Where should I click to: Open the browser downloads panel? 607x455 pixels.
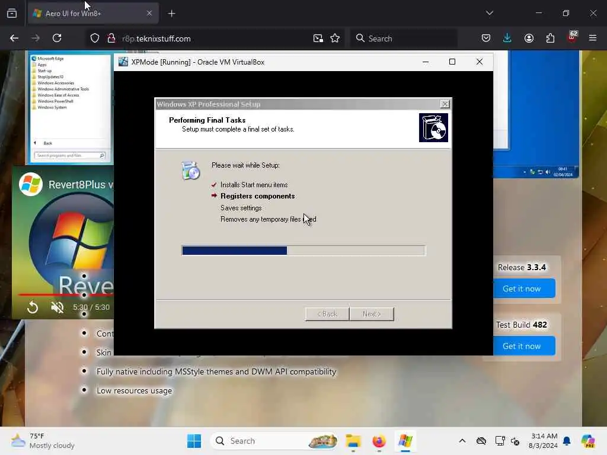(x=507, y=38)
